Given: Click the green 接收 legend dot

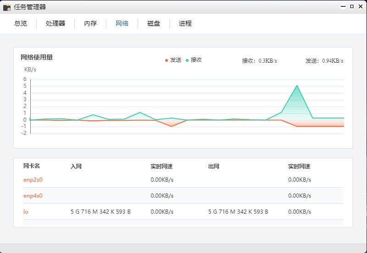Looking at the screenshot, I should click(x=187, y=60).
